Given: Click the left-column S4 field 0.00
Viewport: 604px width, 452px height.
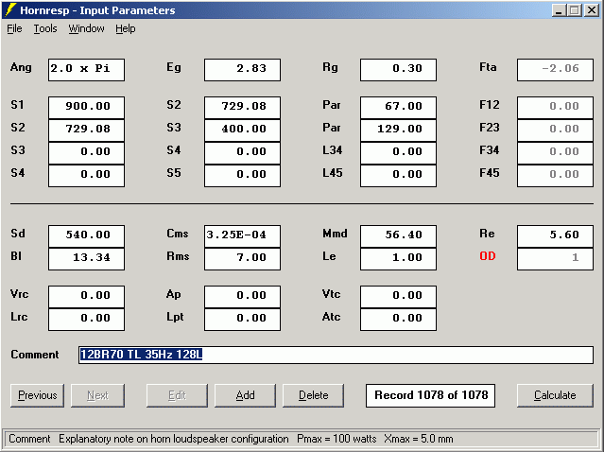Looking at the screenshot, I should point(86,176).
